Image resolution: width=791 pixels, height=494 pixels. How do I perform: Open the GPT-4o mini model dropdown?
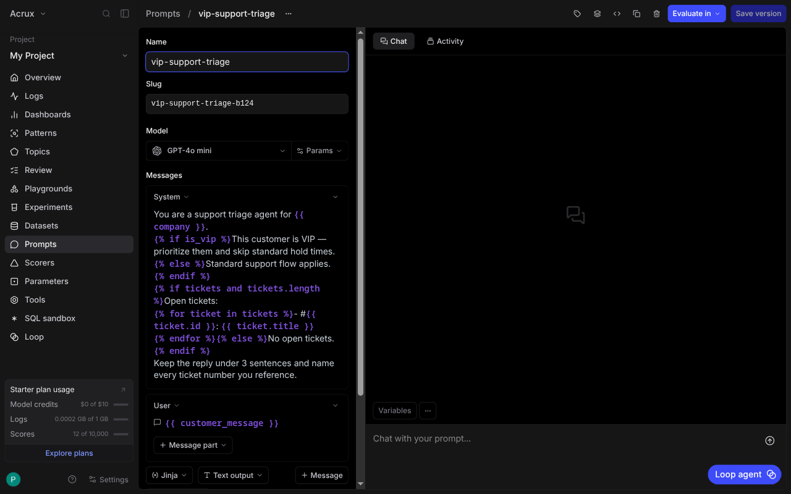pos(219,151)
